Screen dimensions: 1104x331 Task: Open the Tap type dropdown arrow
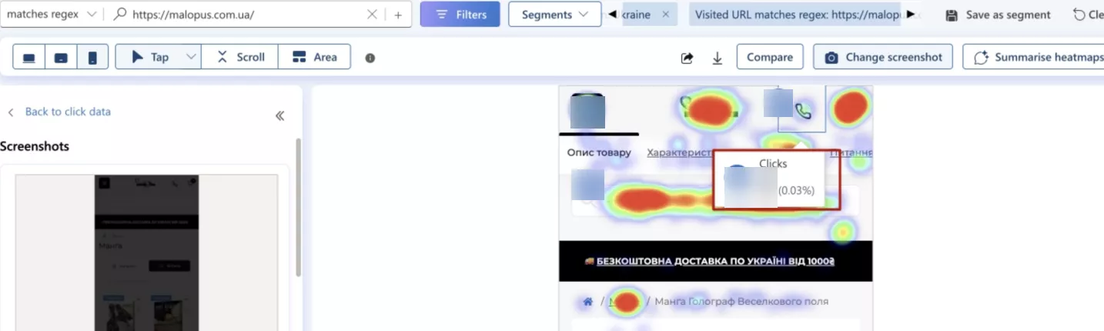coord(190,57)
